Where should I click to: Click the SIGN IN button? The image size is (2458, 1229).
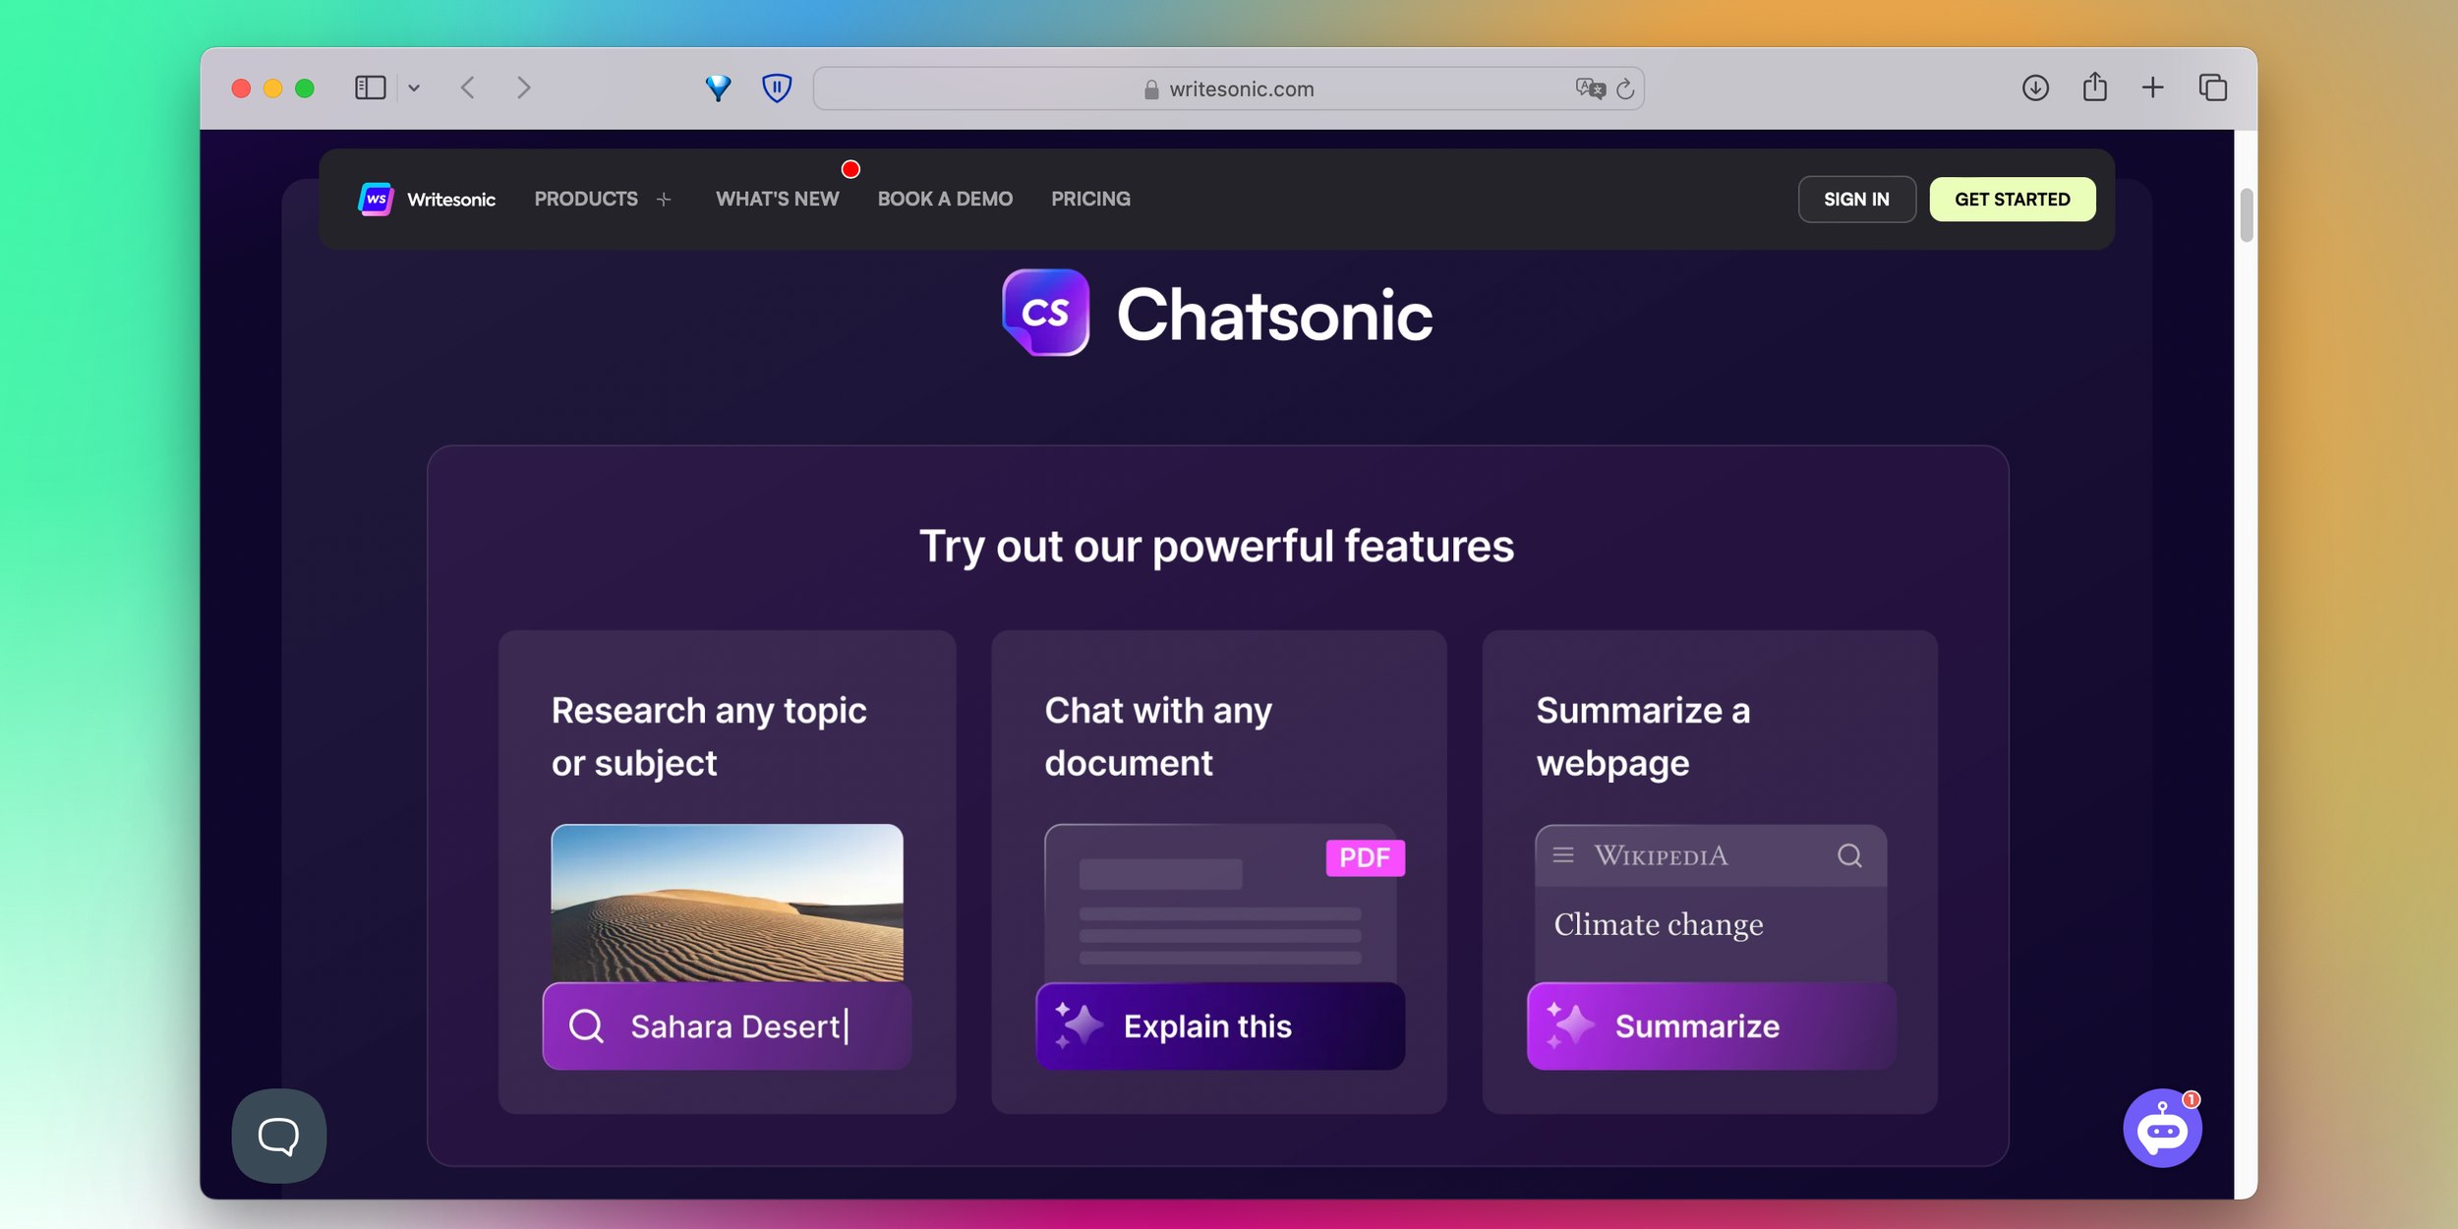click(x=1856, y=200)
